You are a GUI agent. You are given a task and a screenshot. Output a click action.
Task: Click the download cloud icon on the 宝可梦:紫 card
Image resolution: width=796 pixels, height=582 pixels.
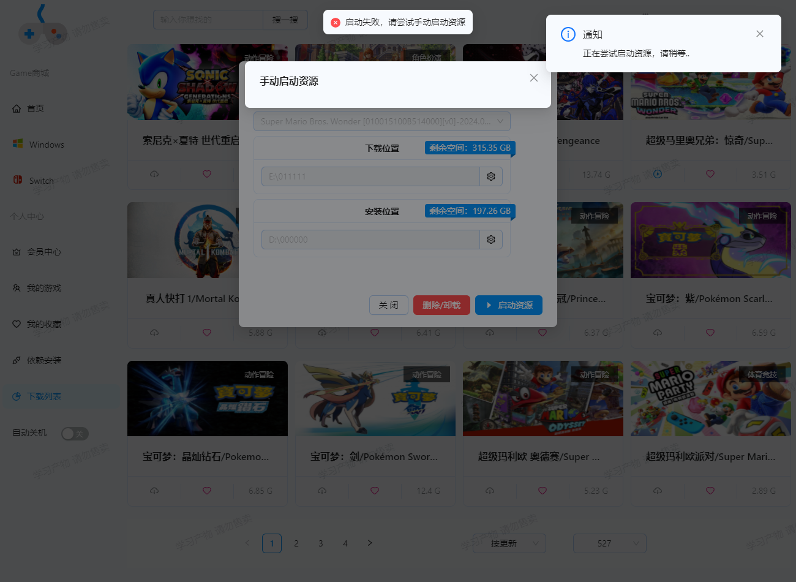[x=658, y=333]
